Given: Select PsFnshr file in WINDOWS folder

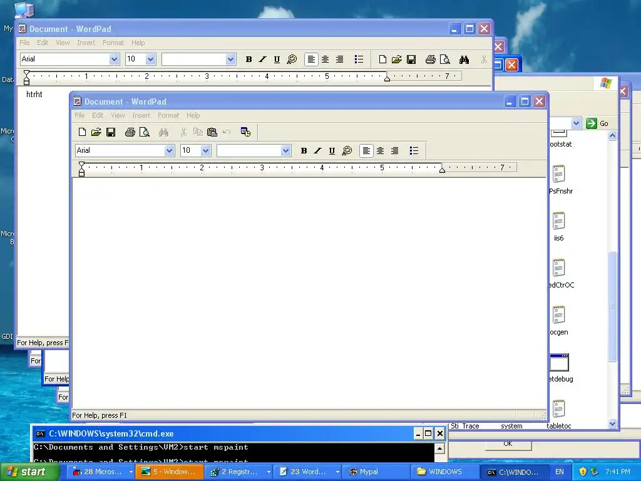Looking at the screenshot, I should coord(560,180).
